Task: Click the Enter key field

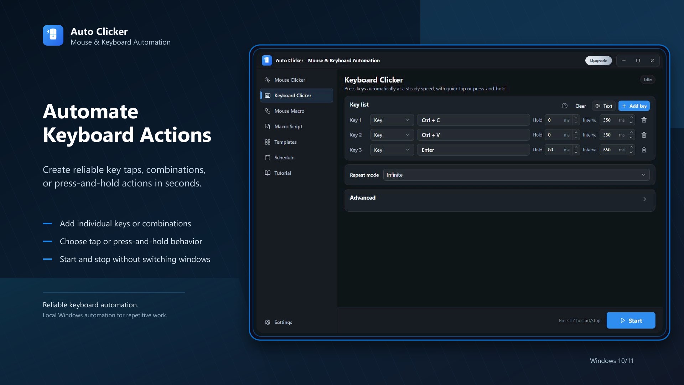Action: point(473,150)
